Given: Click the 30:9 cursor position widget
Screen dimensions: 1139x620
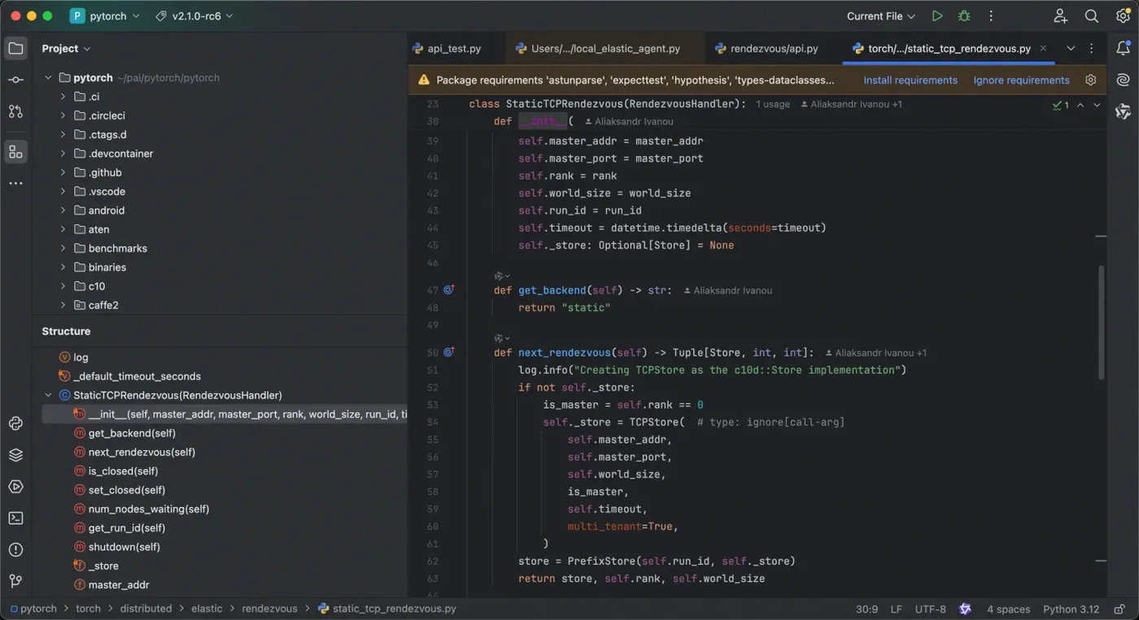Looking at the screenshot, I should tap(866, 609).
